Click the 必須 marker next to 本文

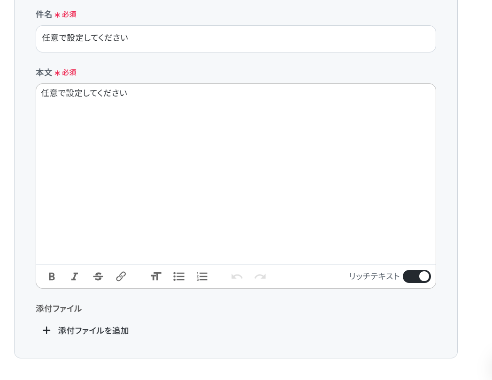coord(69,73)
